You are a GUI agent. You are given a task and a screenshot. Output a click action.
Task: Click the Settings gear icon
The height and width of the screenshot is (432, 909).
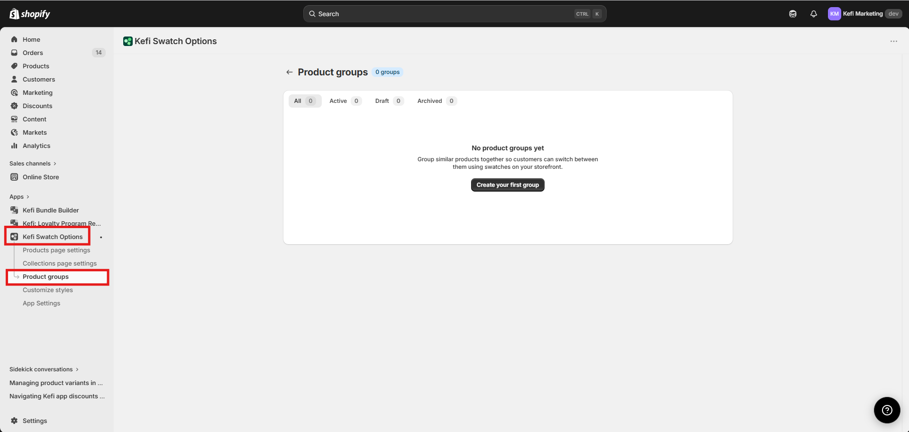coord(14,421)
